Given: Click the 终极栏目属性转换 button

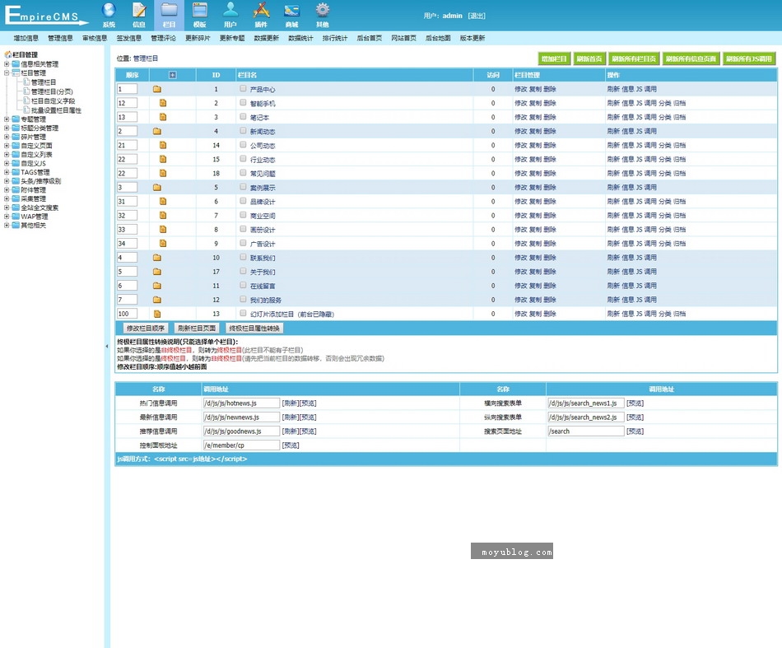Looking at the screenshot, I should coord(255,329).
